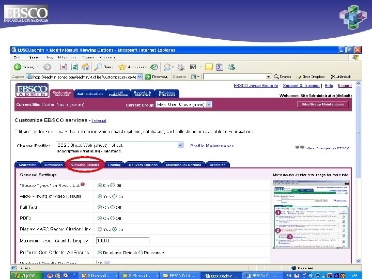The image size is (372, 279).
Task: Switch to the Searching tab
Action: [x=27, y=165]
